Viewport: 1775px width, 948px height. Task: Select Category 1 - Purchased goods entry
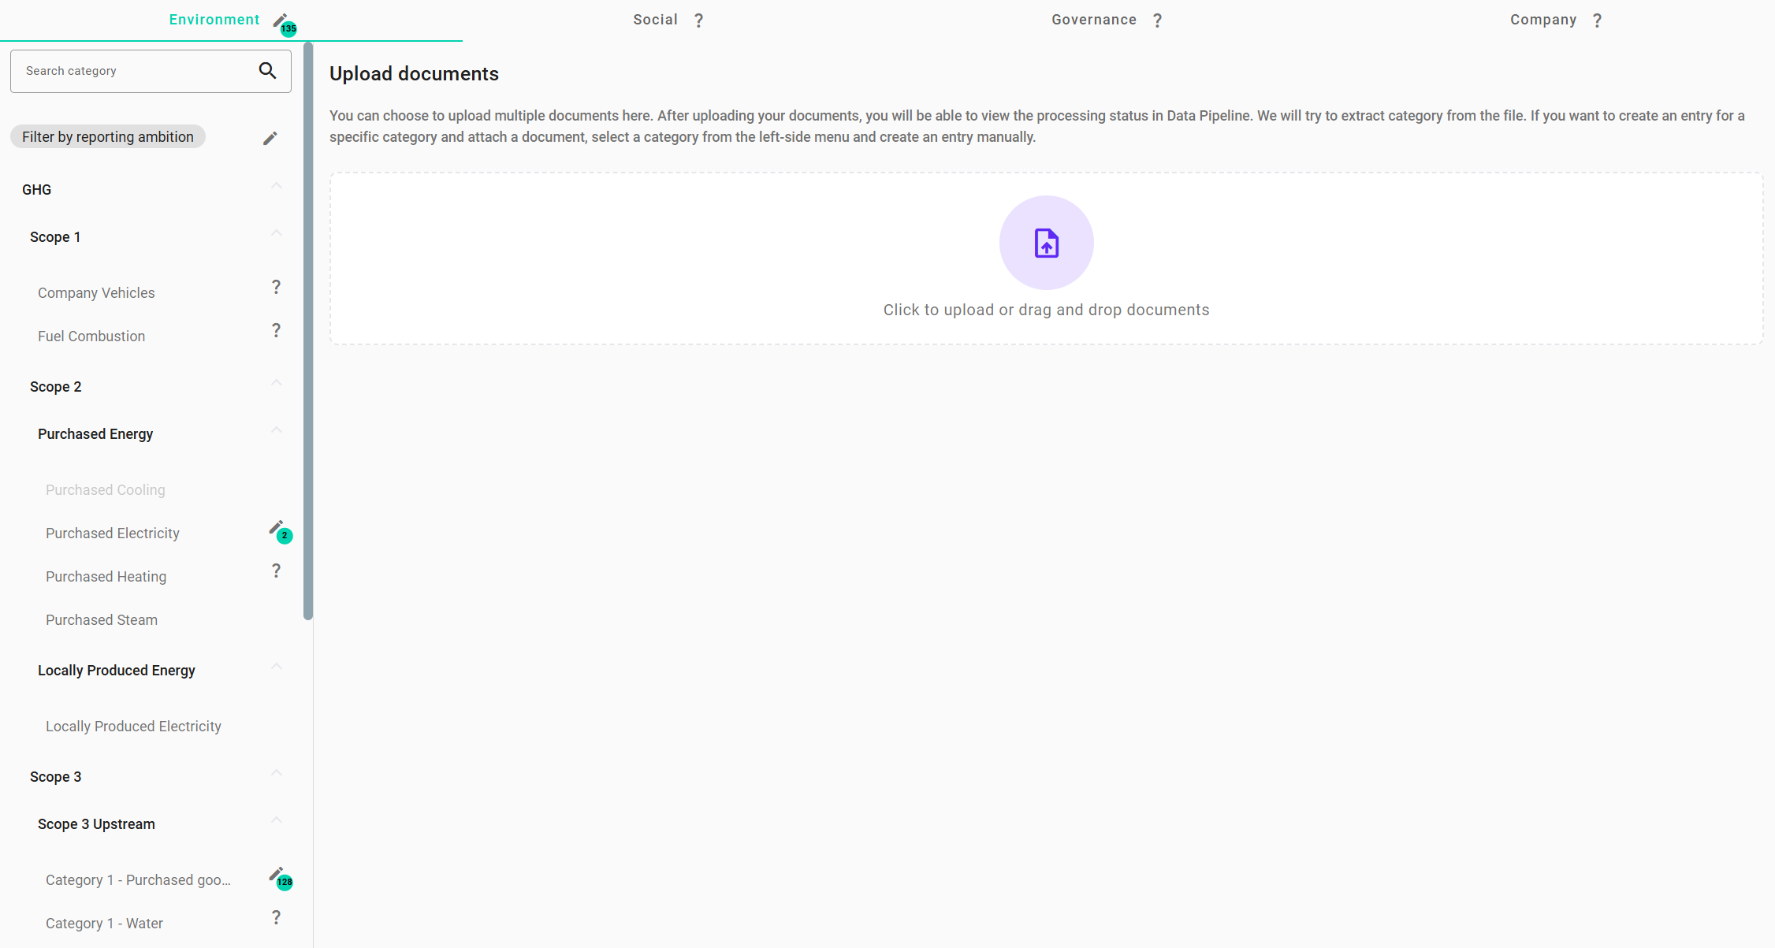pos(138,880)
